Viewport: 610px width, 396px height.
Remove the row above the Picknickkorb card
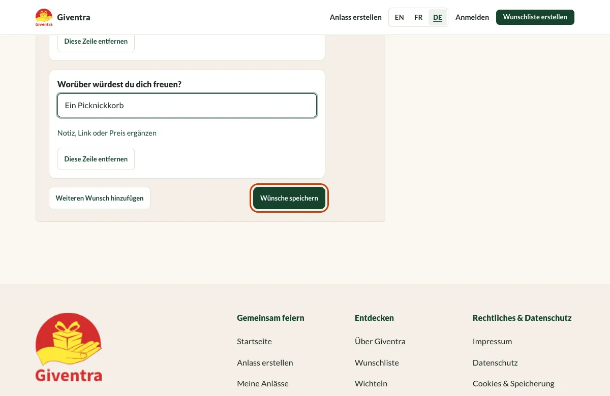96,41
